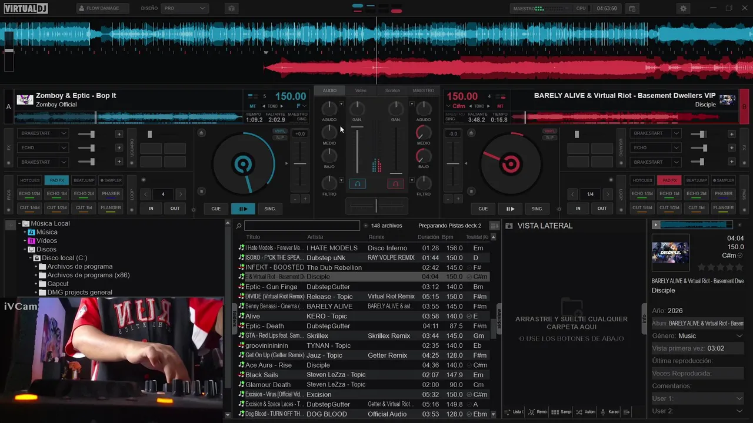Viewport: 753px width, 423px height.
Task: Select the AUDIO mixer tab
Action: tap(329, 90)
